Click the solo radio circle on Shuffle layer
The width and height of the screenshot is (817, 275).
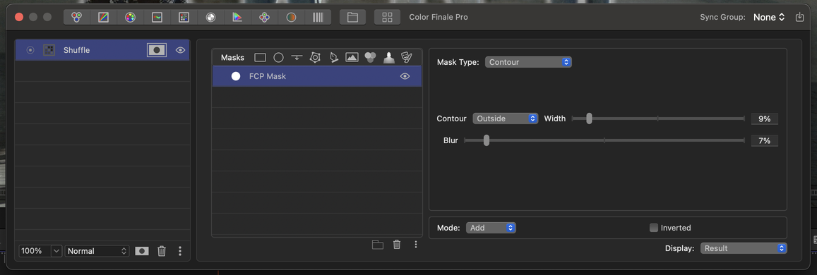pos(30,50)
